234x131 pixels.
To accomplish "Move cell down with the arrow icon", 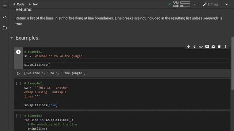I will [x=195, y=47].
